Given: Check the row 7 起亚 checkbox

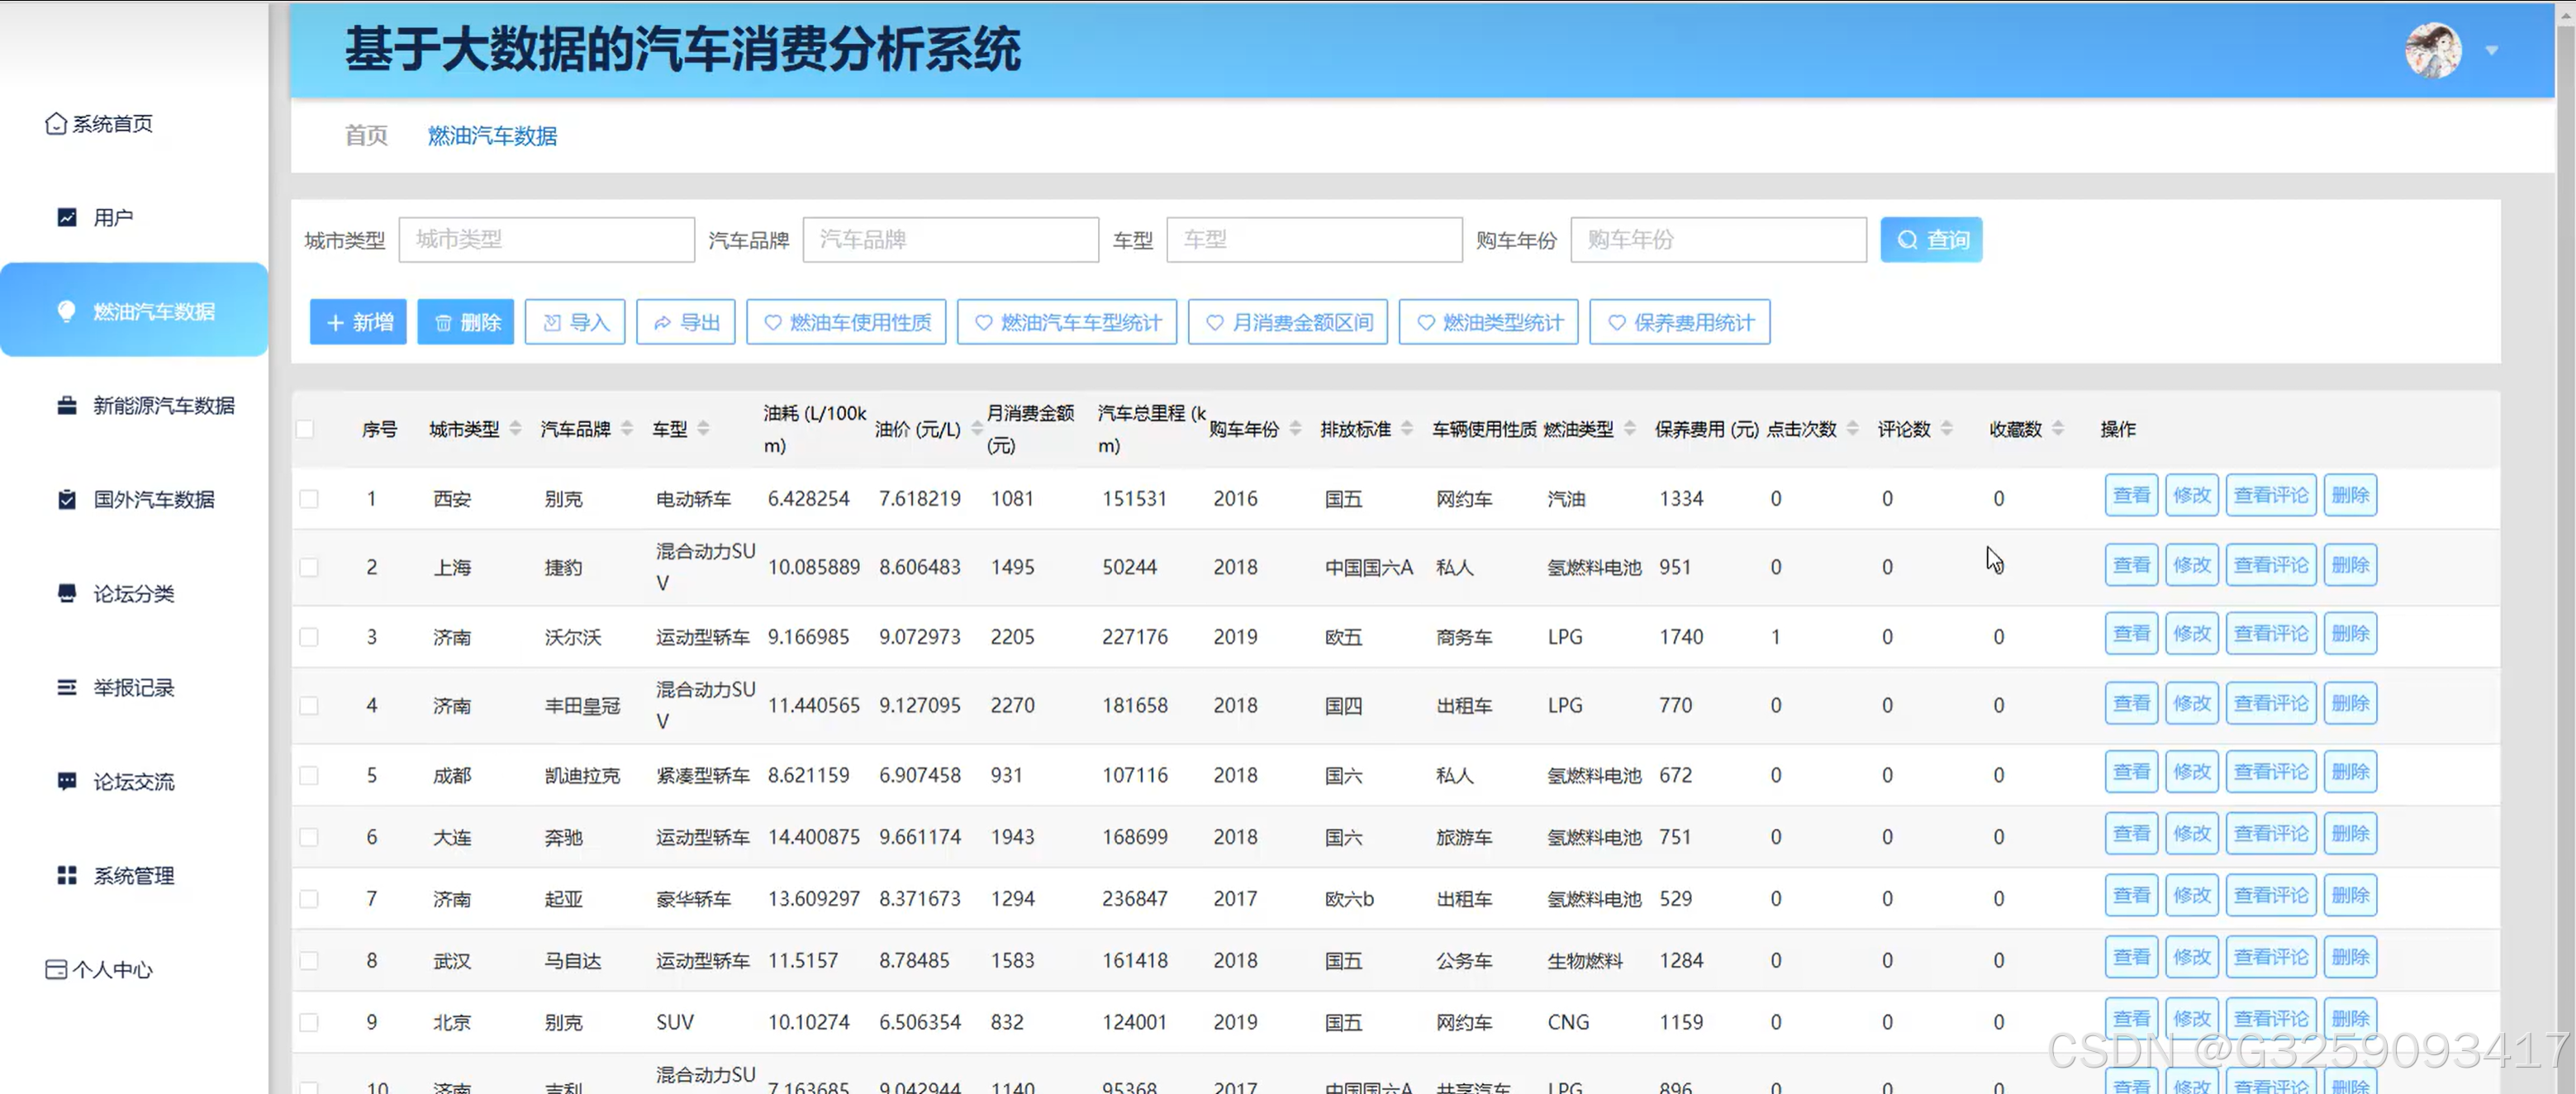Looking at the screenshot, I should pyautogui.click(x=309, y=899).
